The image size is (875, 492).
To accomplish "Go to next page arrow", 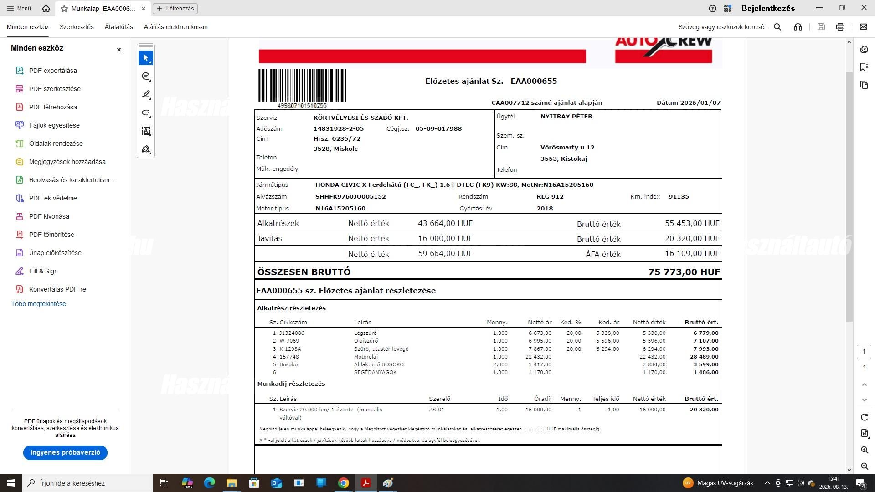I will 864,400.
